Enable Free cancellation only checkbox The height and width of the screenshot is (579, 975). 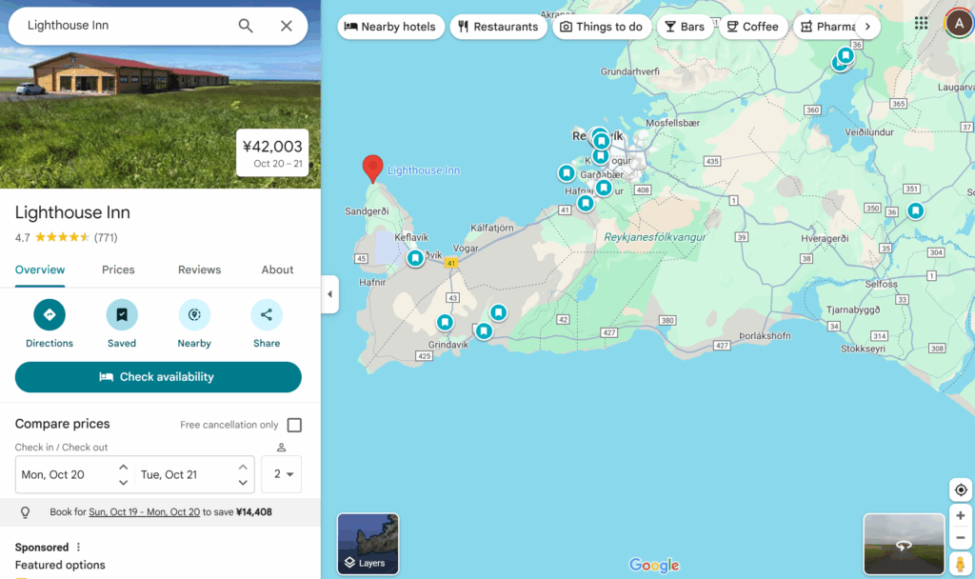pyautogui.click(x=294, y=425)
